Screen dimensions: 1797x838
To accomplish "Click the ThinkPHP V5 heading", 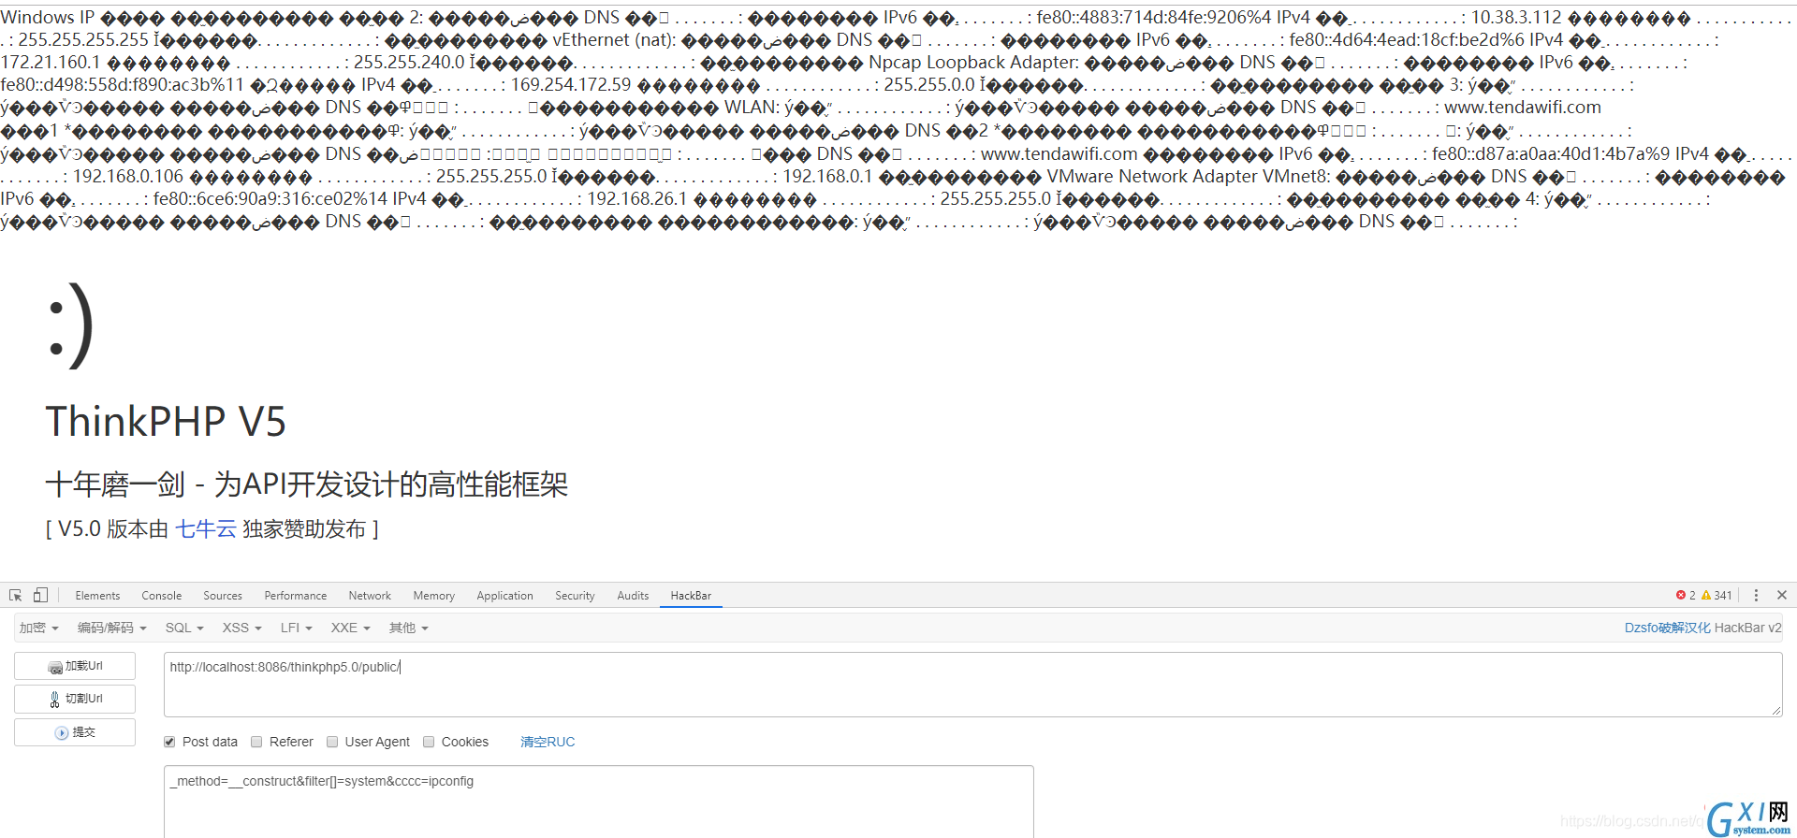I will pyautogui.click(x=166, y=422).
